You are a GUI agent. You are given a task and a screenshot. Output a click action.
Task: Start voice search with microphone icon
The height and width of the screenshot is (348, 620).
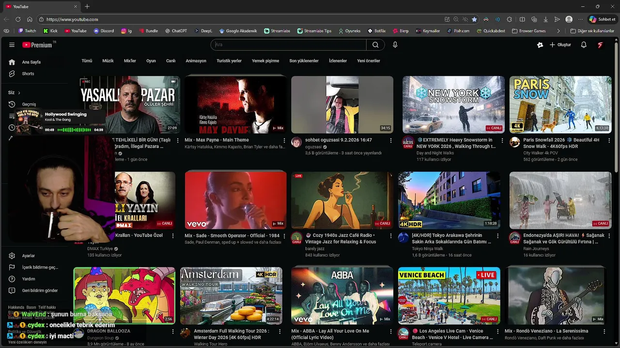coord(395,44)
